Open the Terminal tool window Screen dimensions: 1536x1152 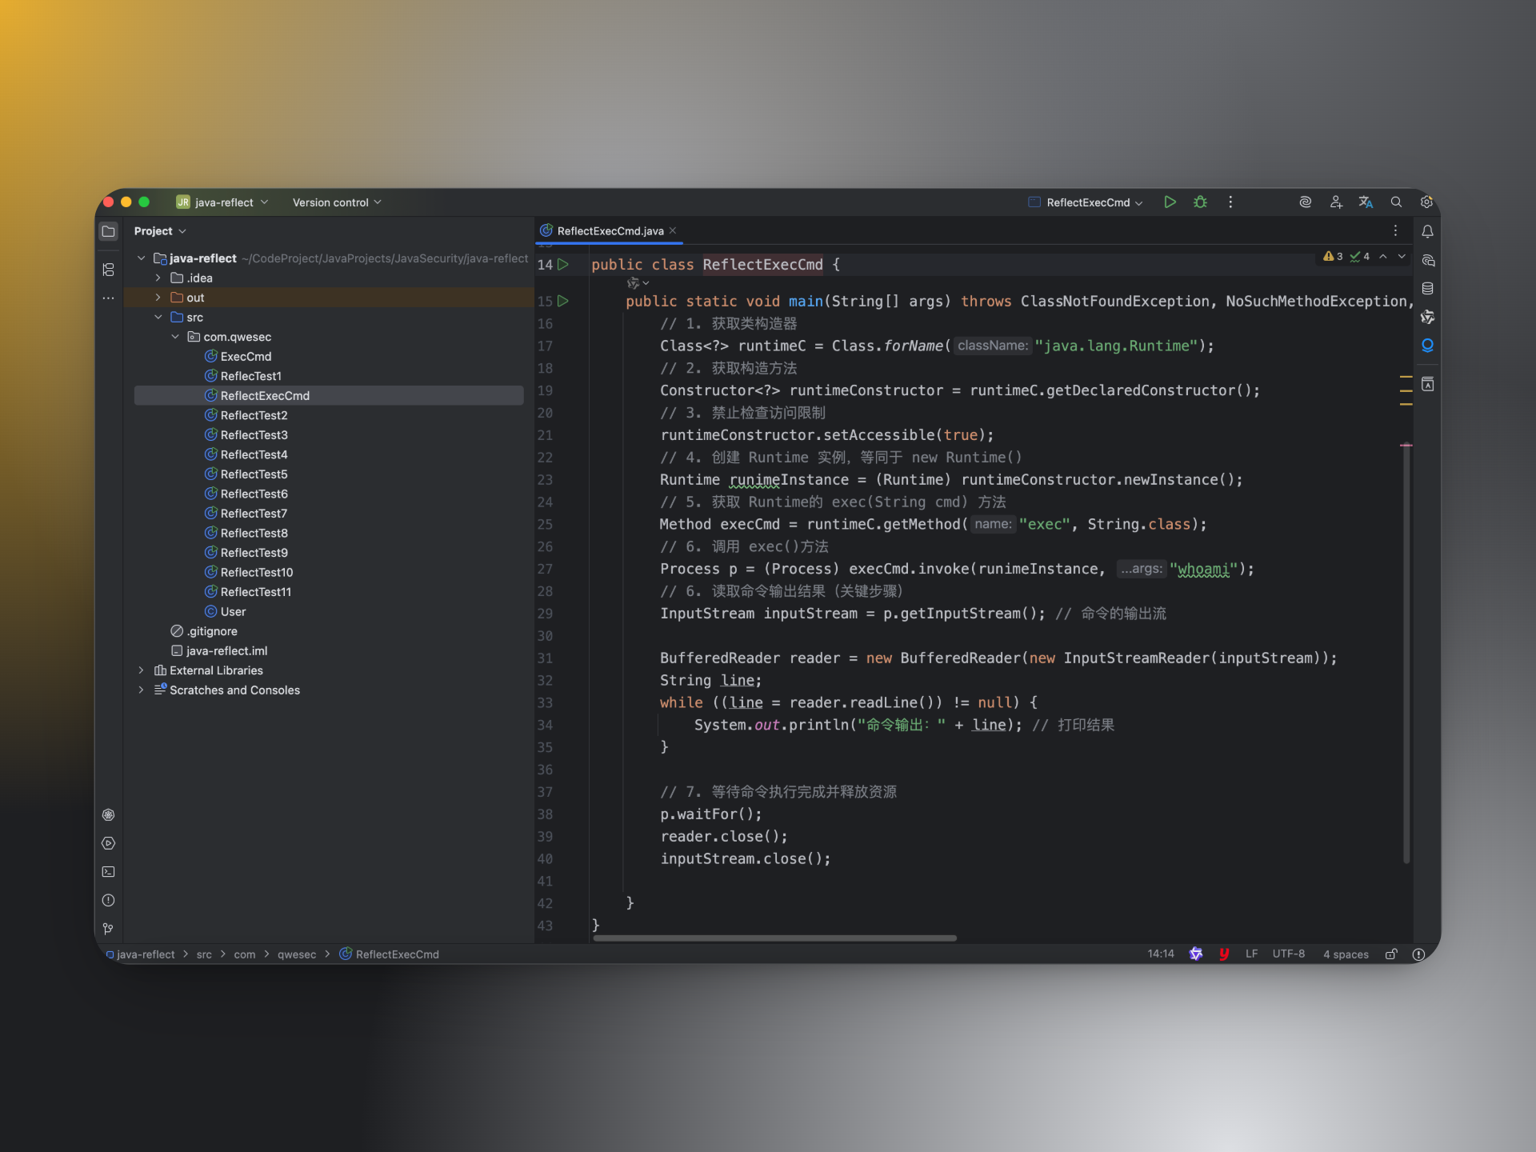click(109, 872)
